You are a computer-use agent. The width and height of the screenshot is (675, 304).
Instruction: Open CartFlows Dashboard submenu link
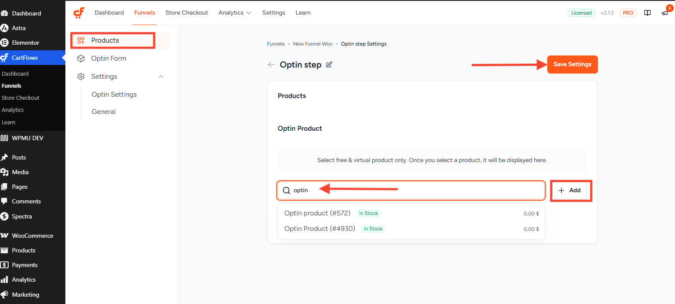[15, 74]
